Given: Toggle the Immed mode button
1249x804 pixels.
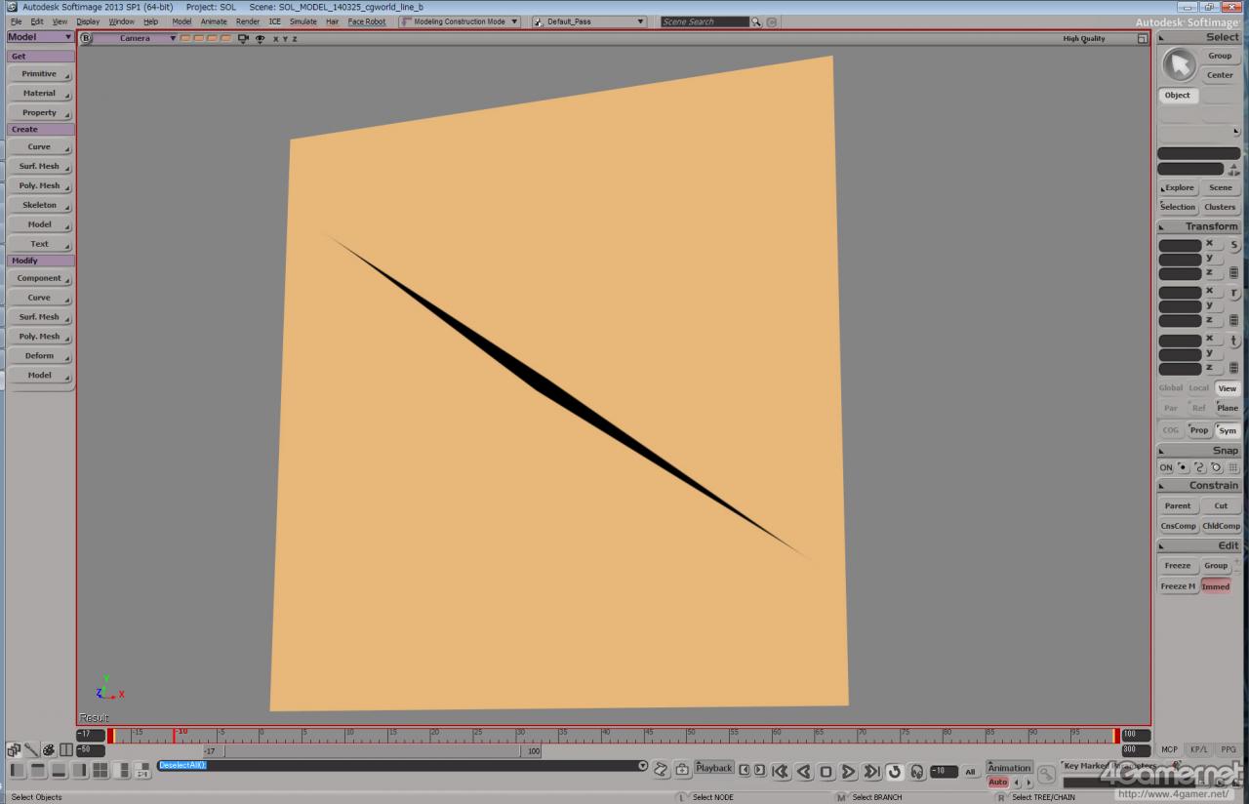Looking at the screenshot, I should [x=1216, y=585].
